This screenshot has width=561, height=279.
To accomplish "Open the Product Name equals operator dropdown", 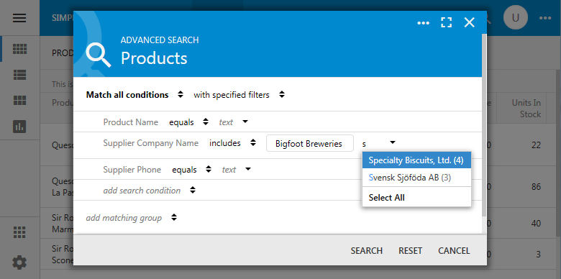I will 188,122.
